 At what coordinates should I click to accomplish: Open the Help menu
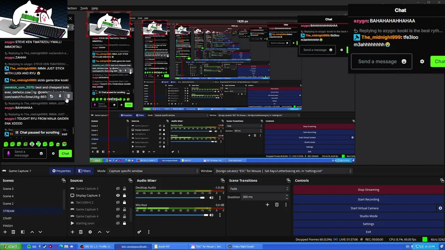coord(95,8)
